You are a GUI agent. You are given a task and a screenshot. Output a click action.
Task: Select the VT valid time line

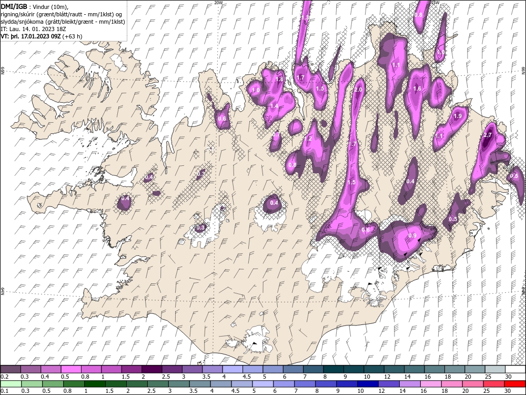pyautogui.click(x=42, y=36)
